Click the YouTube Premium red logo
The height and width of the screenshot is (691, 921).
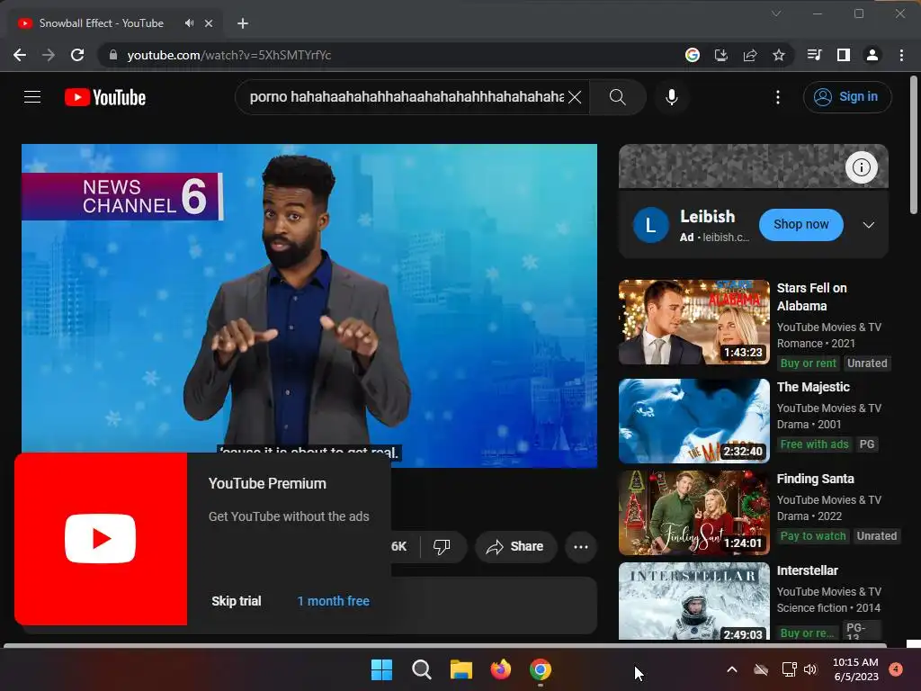[101, 539]
